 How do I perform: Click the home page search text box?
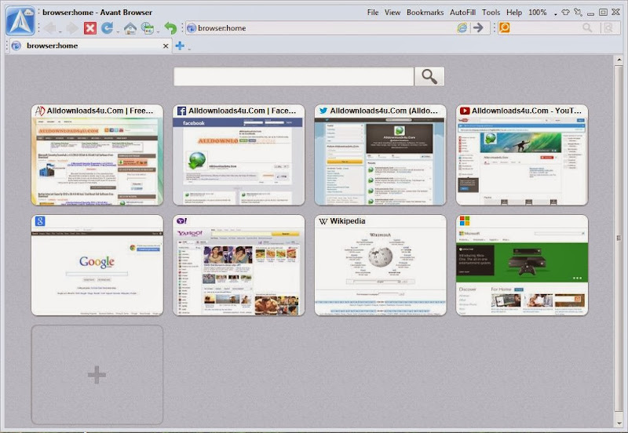pos(294,76)
